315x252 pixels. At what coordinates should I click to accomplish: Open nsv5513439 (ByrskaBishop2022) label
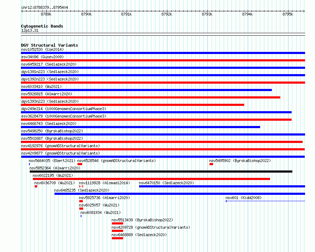click(142, 220)
